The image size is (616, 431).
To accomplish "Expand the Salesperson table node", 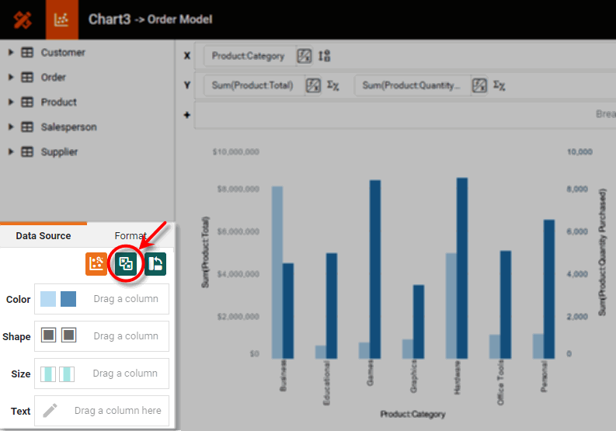I will [11, 127].
